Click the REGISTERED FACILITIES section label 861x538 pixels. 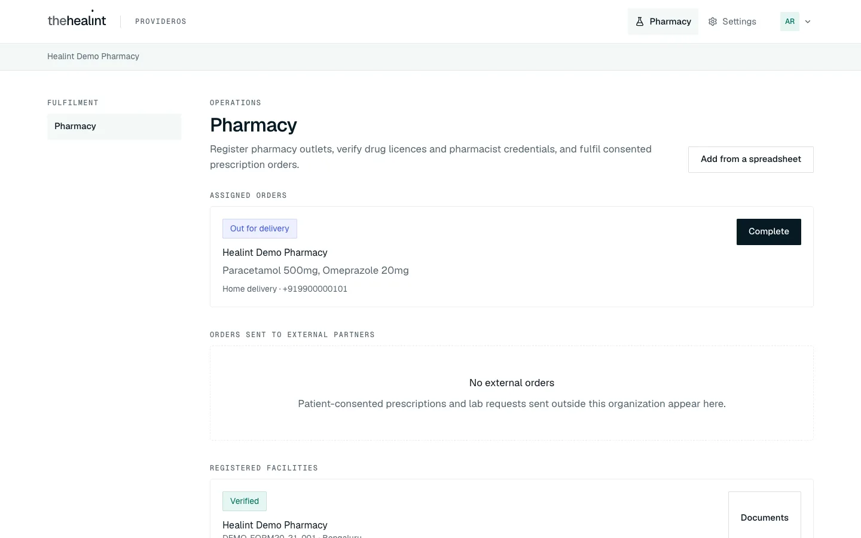pyautogui.click(x=264, y=468)
